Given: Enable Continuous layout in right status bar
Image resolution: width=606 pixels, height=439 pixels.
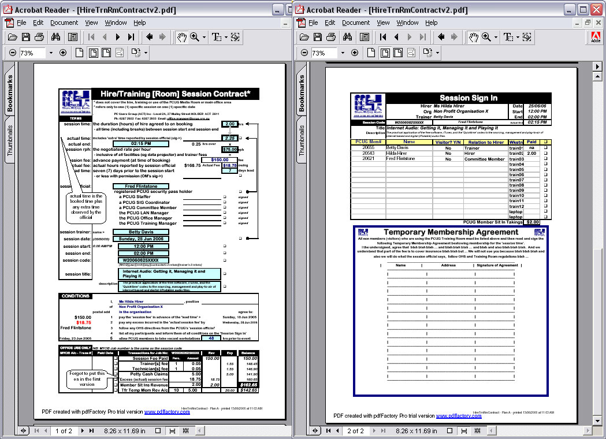Looking at the screenshot, I should click(464, 430).
